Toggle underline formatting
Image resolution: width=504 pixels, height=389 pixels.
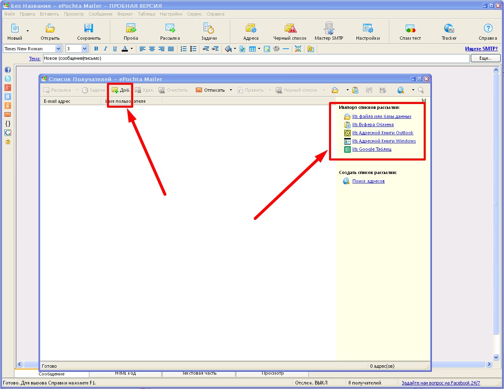(115, 49)
